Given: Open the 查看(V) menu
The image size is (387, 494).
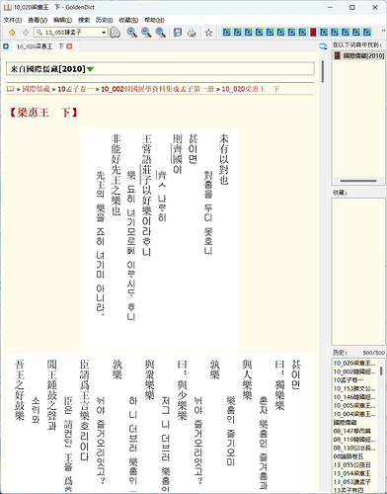Looking at the screenshot, I should [x=38, y=20].
